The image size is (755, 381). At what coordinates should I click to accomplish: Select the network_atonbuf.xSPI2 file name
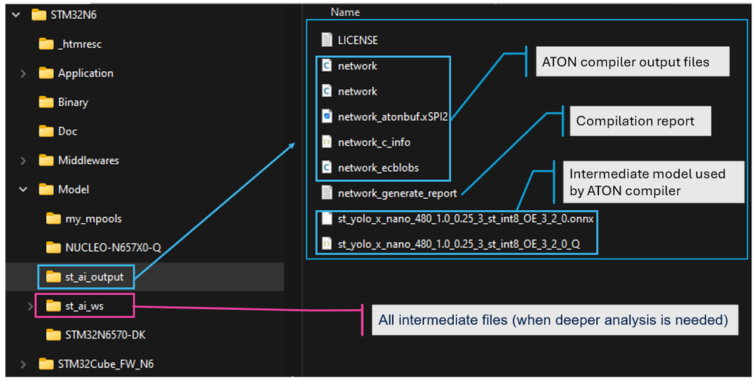(393, 117)
